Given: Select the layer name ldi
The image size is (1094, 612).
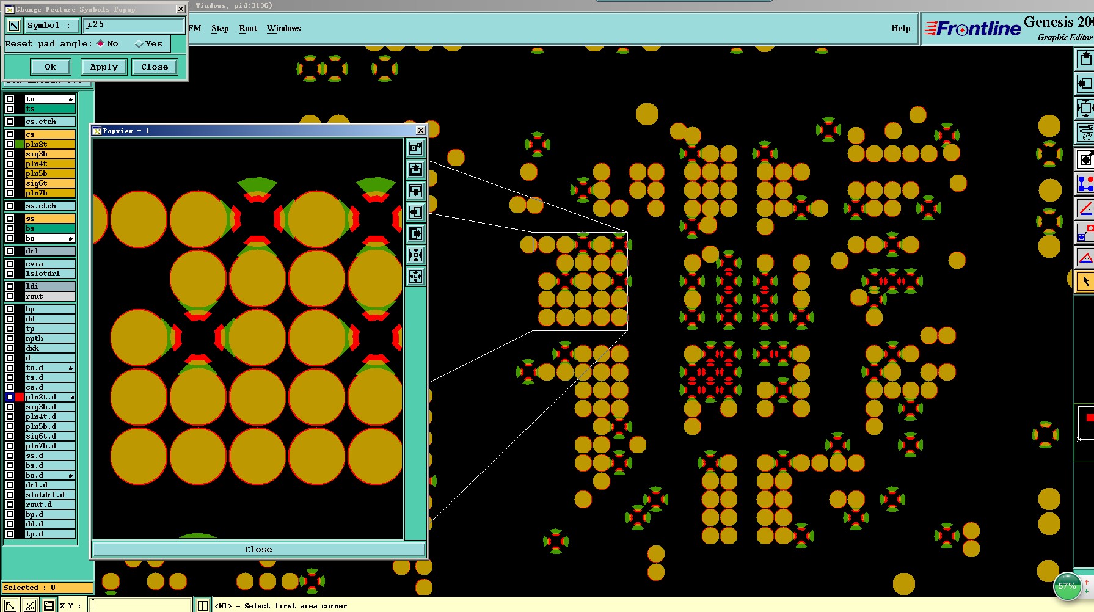Looking at the screenshot, I should (49, 286).
